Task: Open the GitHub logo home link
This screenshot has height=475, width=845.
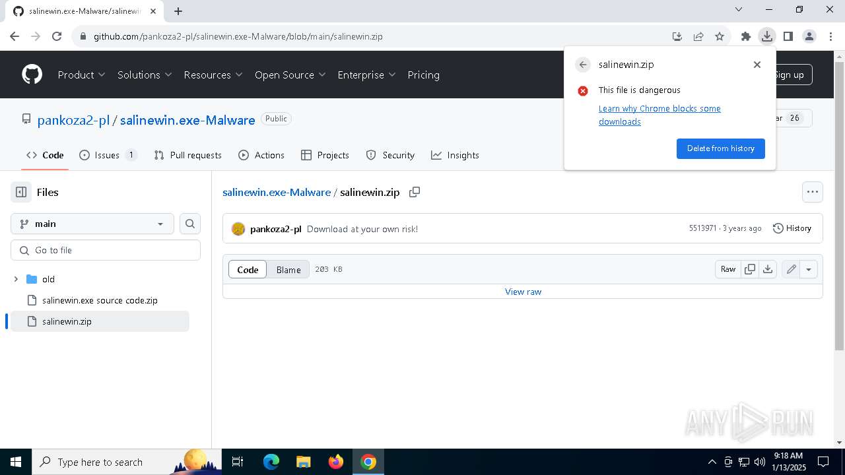Action: click(x=32, y=75)
